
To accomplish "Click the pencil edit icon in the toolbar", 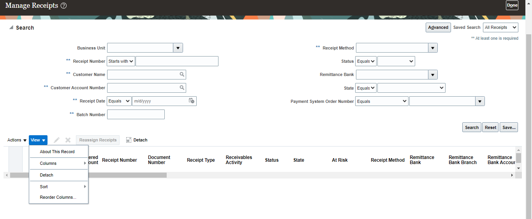I will (x=57, y=140).
